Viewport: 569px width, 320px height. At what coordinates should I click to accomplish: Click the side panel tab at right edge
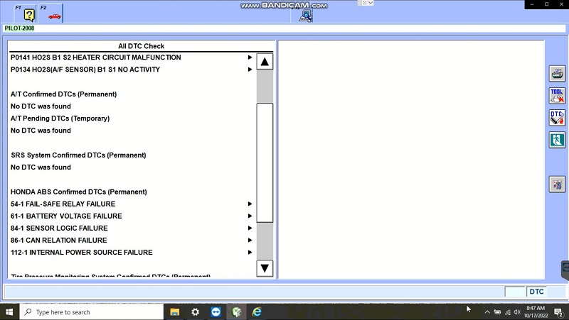click(x=565, y=270)
